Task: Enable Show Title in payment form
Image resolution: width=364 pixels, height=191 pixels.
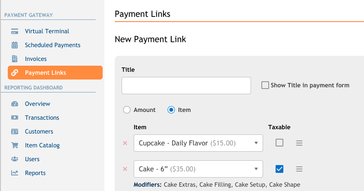Action: point(265,85)
